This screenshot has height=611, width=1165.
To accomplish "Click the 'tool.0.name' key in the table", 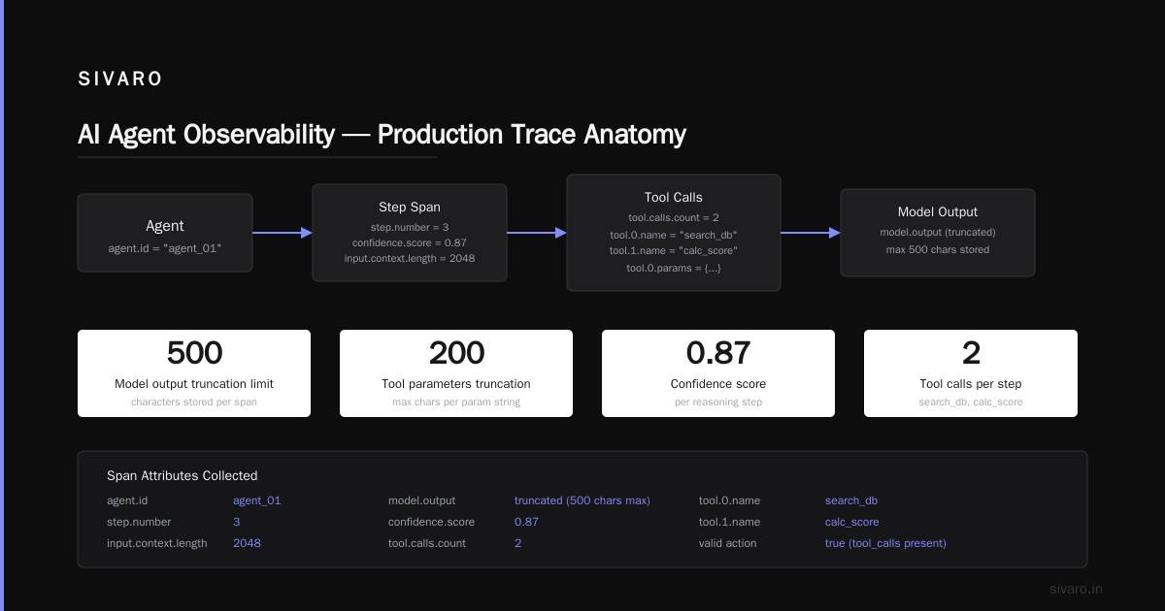I will [x=730, y=500].
